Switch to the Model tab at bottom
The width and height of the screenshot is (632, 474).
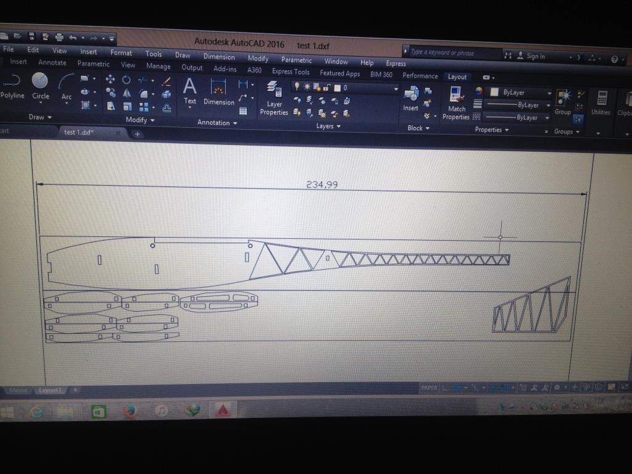tap(18, 390)
